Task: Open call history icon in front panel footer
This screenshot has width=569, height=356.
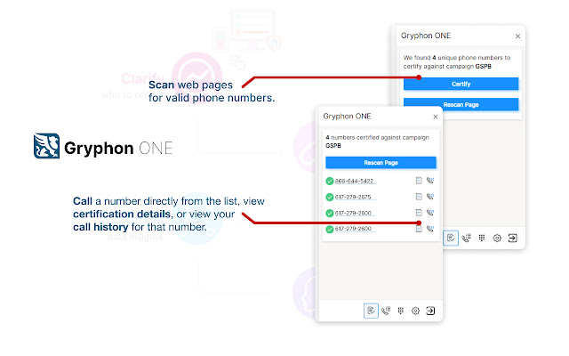Action: tap(386, 311)
